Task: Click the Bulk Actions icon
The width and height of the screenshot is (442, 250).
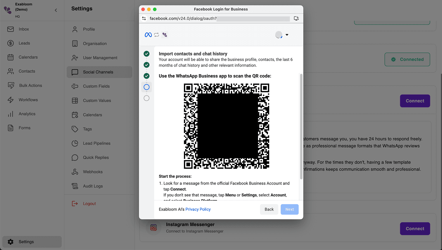Action: [x=11, y=86]
